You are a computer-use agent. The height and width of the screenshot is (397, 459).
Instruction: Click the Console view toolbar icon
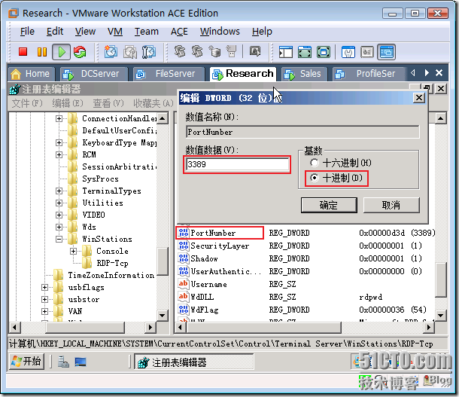[386, 52]
